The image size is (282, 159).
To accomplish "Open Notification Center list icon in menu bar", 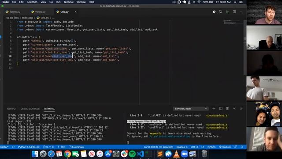I will point(241,2).
